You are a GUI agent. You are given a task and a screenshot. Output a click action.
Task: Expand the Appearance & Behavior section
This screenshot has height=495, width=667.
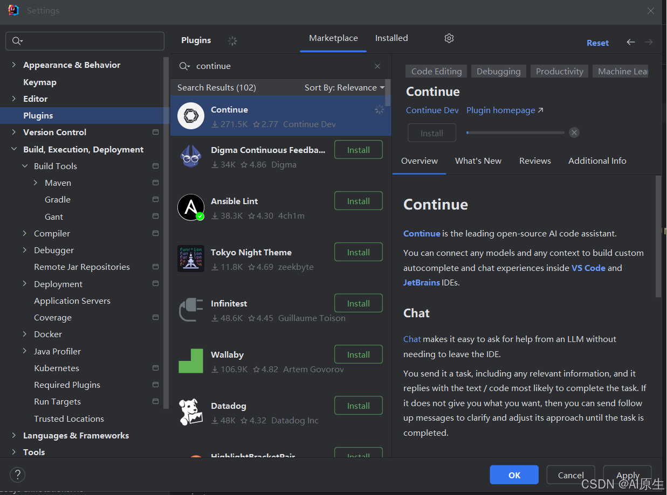pos(13,65)
